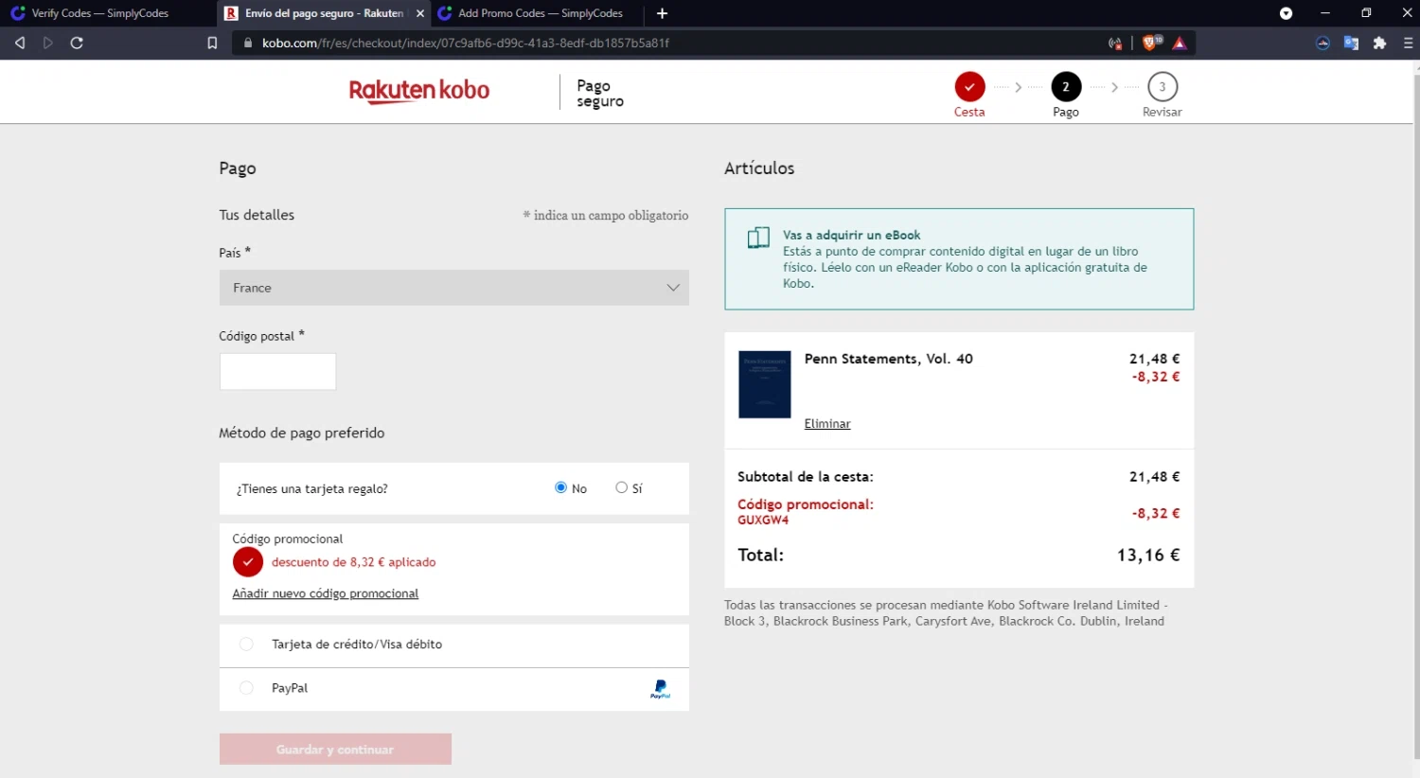Click the PayPal logo icon

pyautogui.click(x=660, y=689)
